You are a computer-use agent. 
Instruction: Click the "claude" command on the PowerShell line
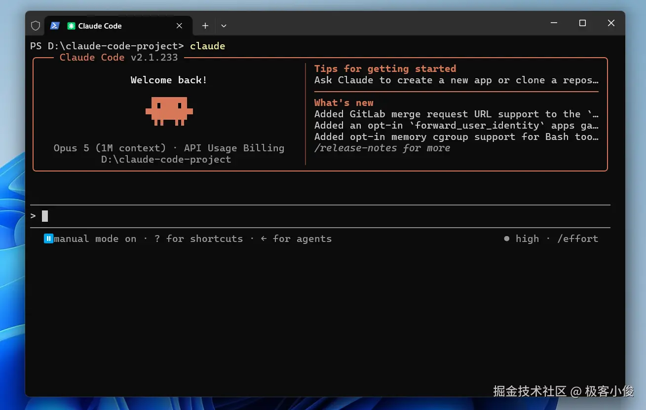click(207, 46)
